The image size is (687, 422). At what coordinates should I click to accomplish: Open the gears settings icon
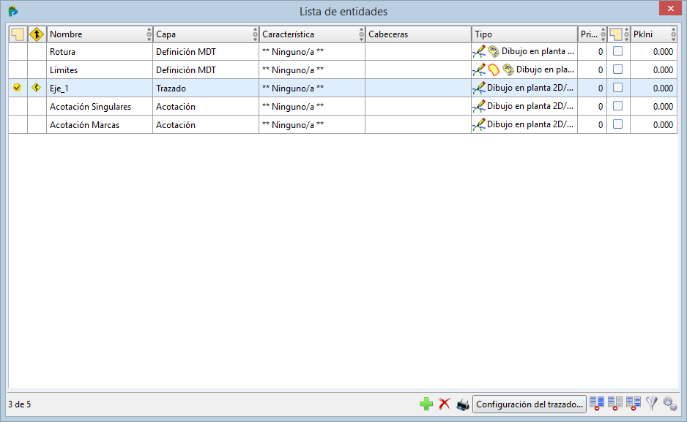(670, 404)
